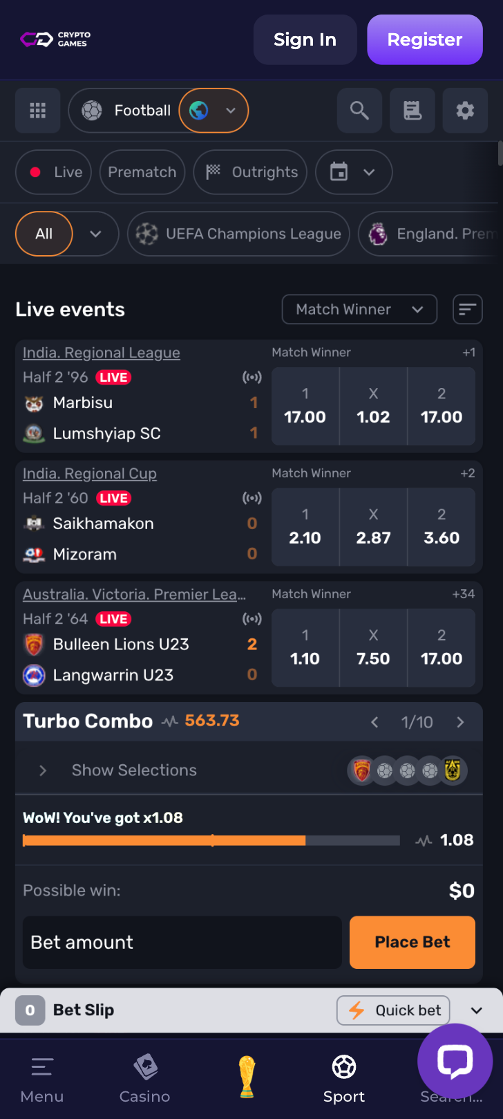Screen dimensions: 503x1119
Task: Focus the Bet amount input field
Action: click(182, 942)
